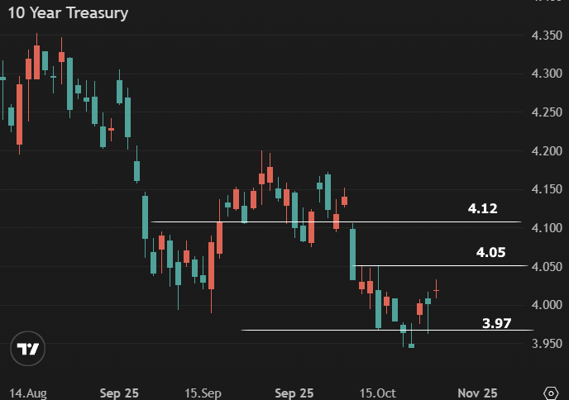Click the 4.05 level text label
Screen dimensions: 569x400
491,252
